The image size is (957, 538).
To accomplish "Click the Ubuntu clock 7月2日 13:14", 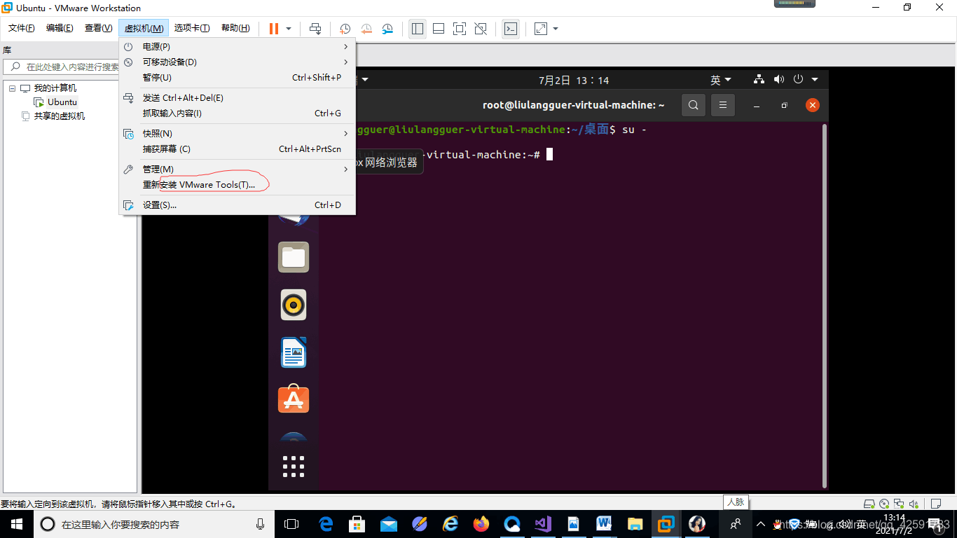I will click(x=574, y=80).
